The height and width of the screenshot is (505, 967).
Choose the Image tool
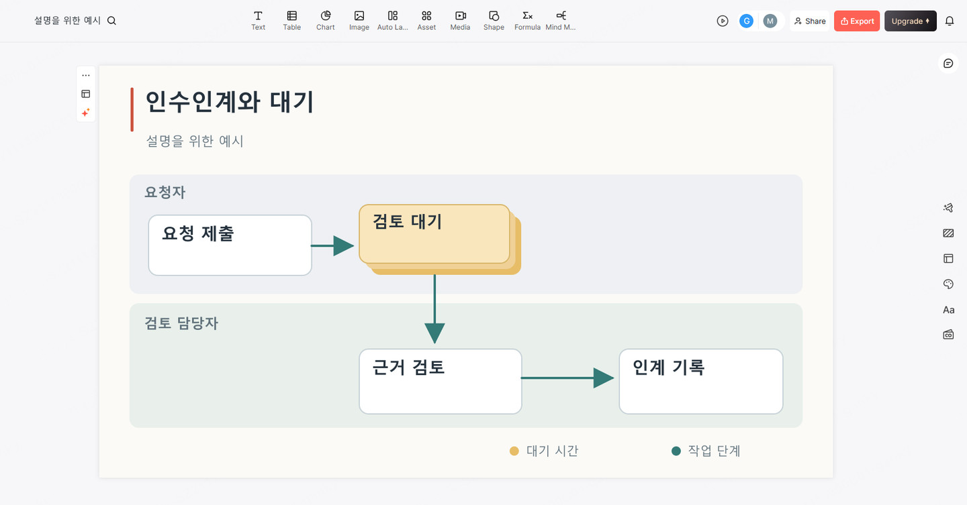(359, 21)
